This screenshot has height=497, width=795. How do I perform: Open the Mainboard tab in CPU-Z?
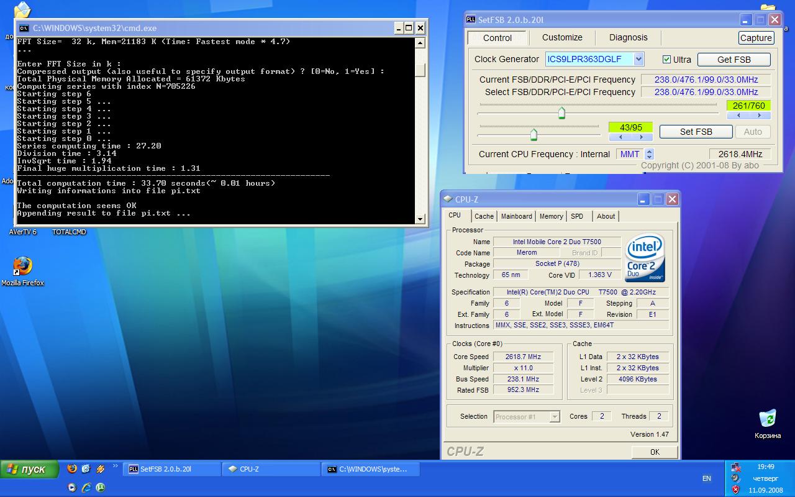[517, 216]
